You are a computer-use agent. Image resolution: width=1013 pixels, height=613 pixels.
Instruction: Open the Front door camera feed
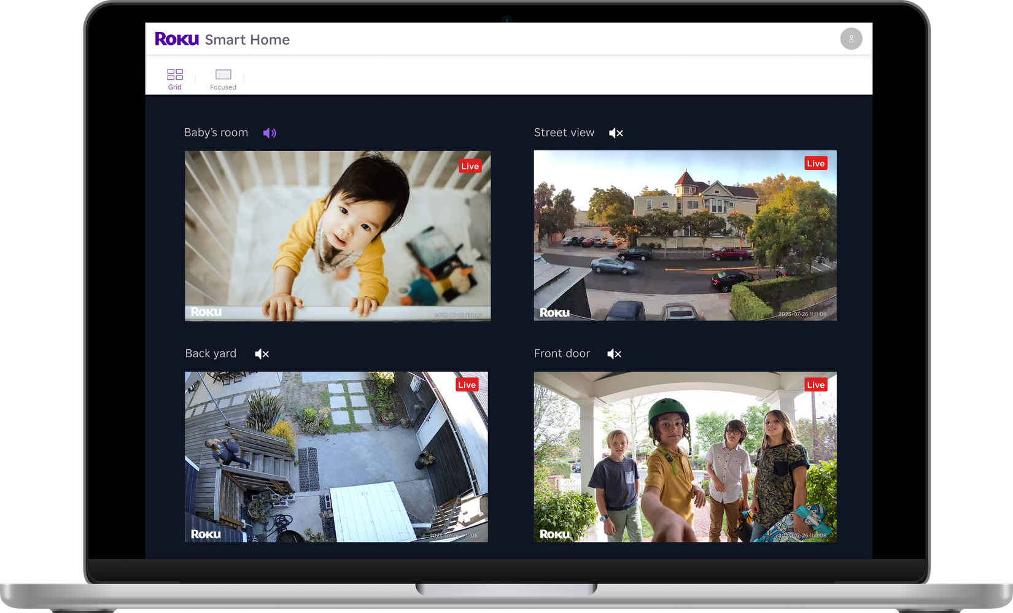click(x=685, y=456)
